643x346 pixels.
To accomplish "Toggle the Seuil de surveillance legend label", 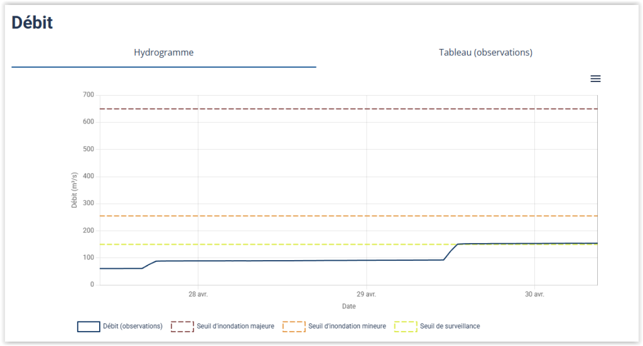I will [x=450, y=327].
